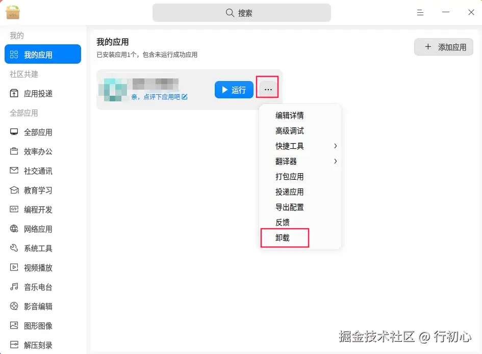Click the archive icon for 解压刻录

(x=14, y=345)
